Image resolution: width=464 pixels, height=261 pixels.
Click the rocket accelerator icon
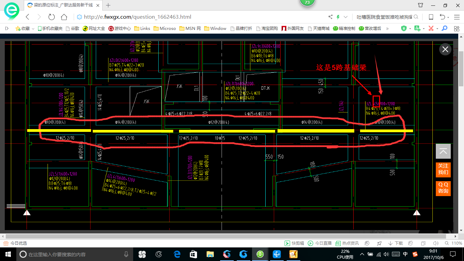(379, 243)
